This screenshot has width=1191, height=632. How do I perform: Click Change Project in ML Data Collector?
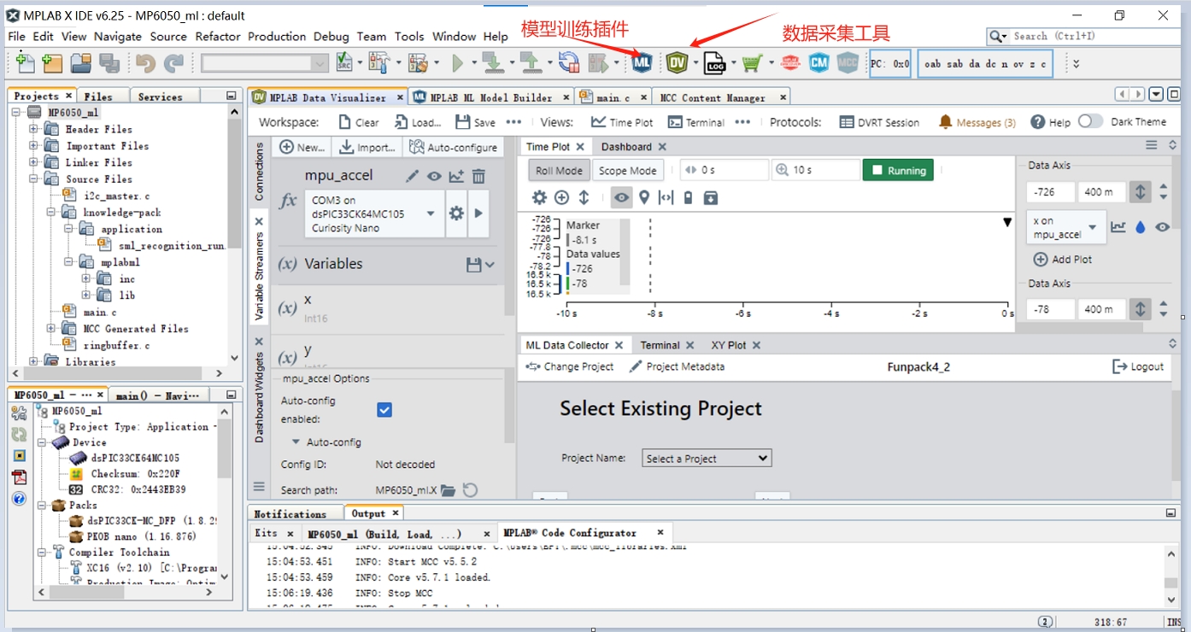point(570,366)
